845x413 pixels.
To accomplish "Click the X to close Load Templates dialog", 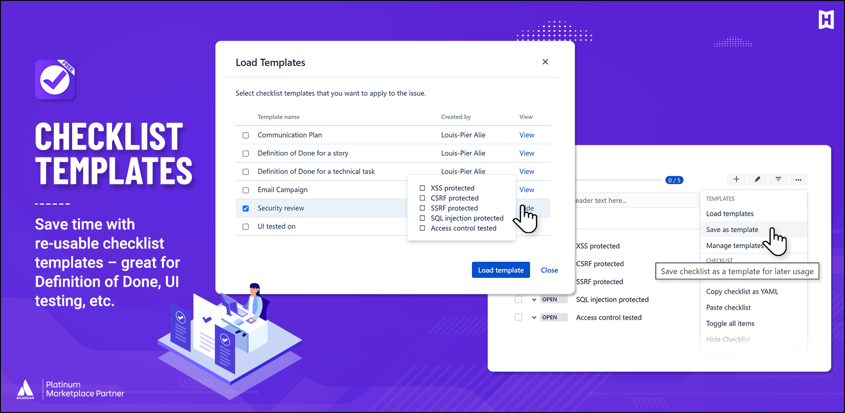I will point(545,61).
